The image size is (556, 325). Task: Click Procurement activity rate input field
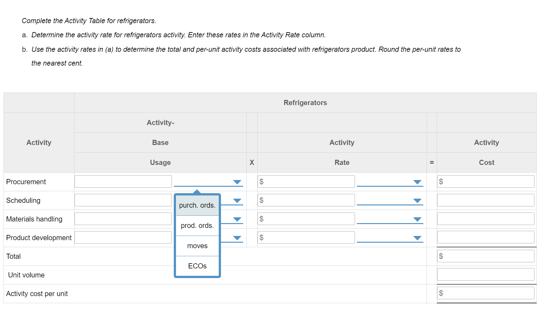pos(308,182)
